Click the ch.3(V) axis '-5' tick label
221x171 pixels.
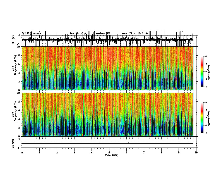click(x=19, y=148)
